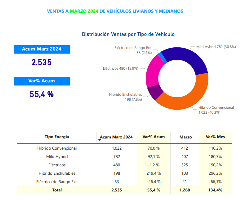Click the 407 Marzo cell

point(185,157)
